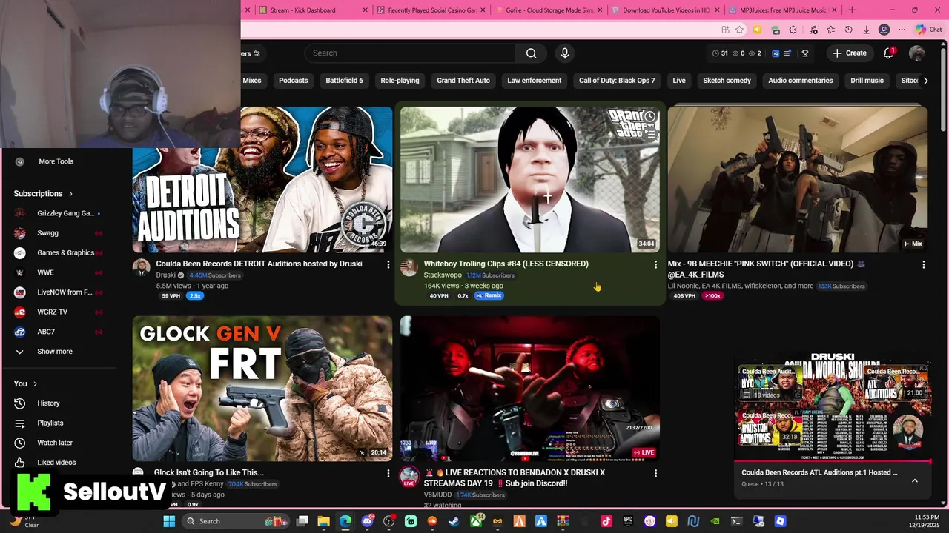This screenshot has height=533, width=949.
Task: Select the Podcasts category chip
Action: (x=294, y=80)
